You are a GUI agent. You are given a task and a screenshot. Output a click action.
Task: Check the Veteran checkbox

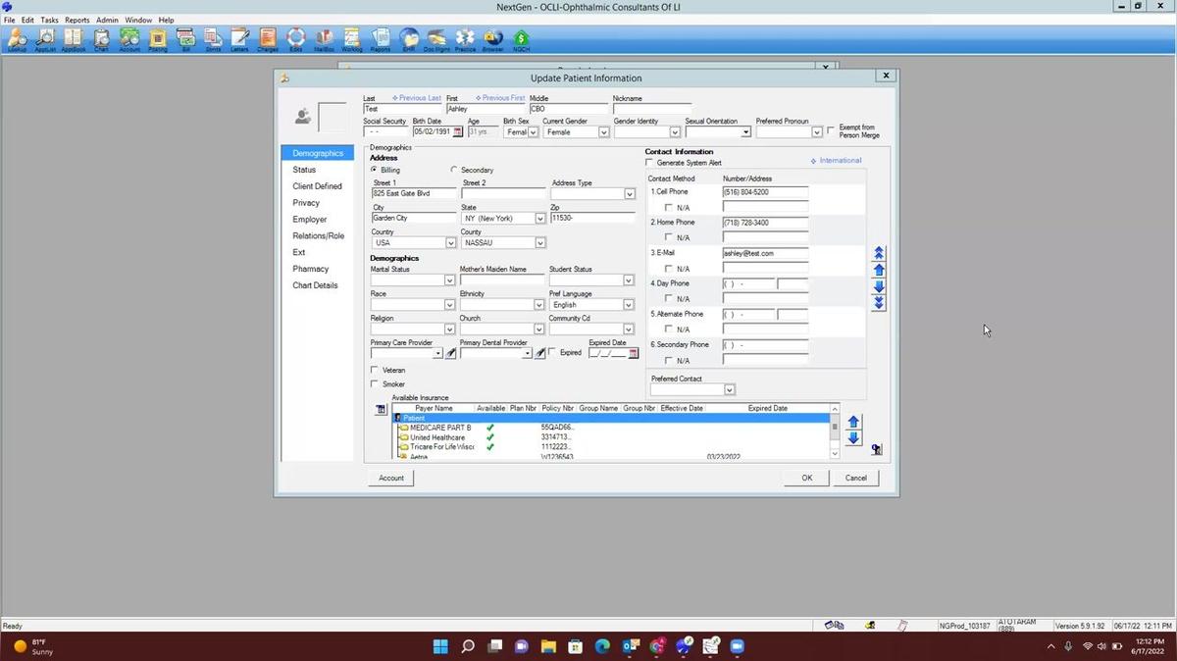click(375, 371)
